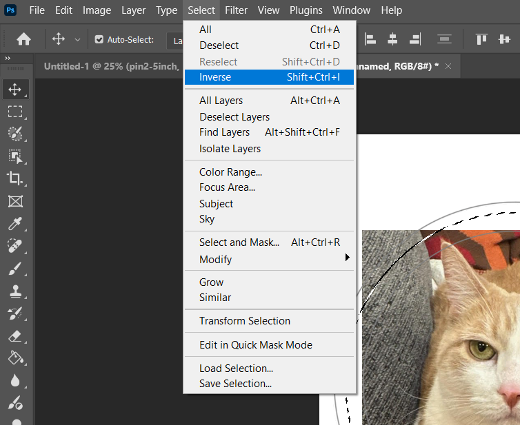
Task: Open Move tool preset picker arrow
Action: tap(77, 40)
